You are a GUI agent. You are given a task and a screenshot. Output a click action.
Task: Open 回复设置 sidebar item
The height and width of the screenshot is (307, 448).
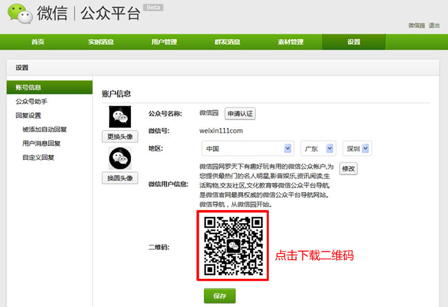28,115
